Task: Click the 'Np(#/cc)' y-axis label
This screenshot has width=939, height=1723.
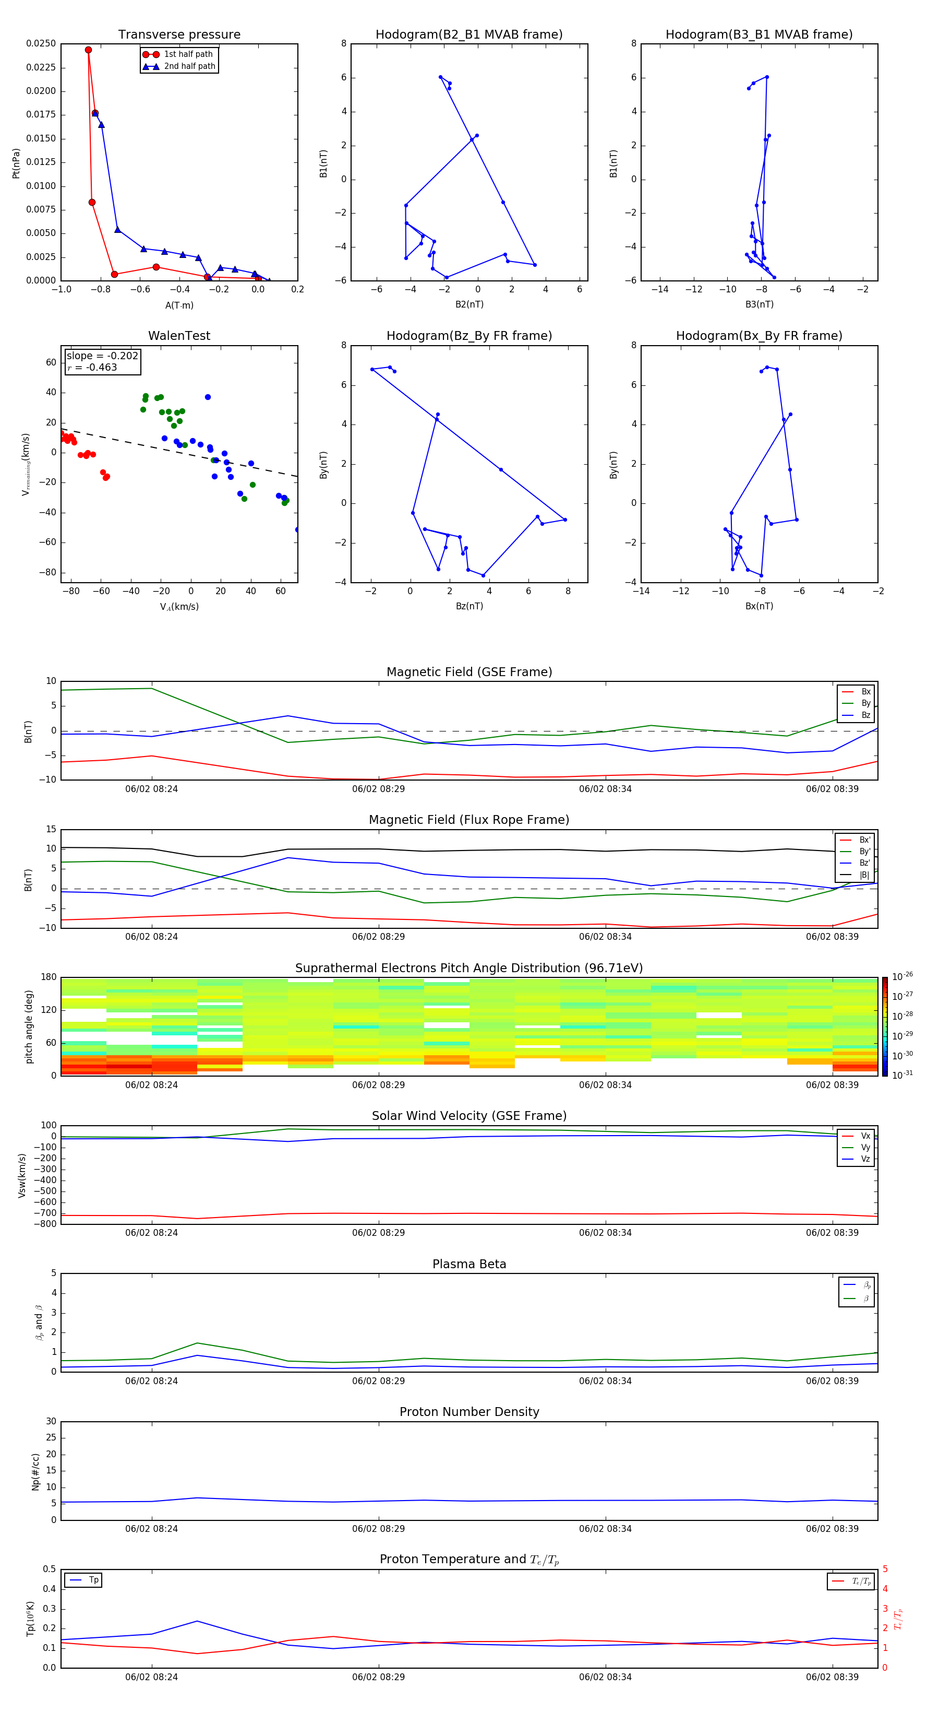Action: tap(35, 1471)
